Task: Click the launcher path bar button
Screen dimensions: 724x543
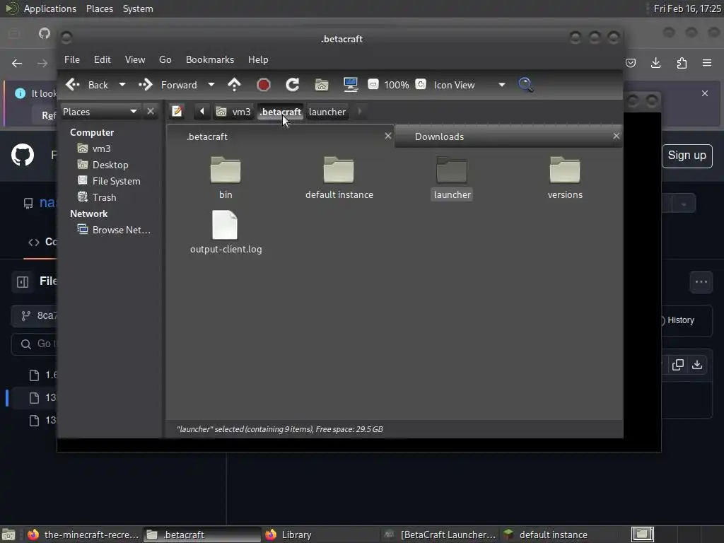Action: click(327, 112)
